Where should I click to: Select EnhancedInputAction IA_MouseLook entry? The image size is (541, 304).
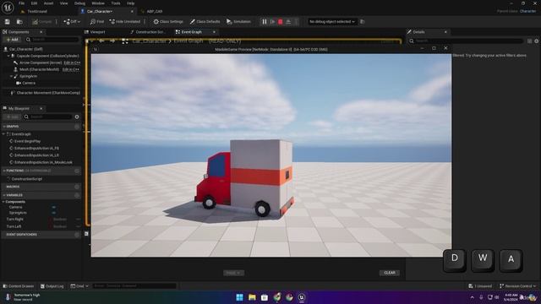click(43, 162)
